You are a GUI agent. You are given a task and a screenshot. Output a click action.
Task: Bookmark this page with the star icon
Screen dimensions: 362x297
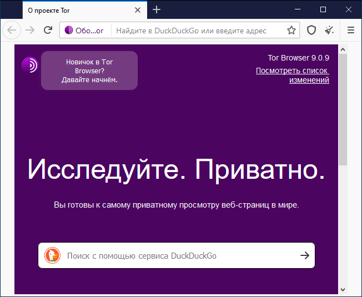point(291,30)
